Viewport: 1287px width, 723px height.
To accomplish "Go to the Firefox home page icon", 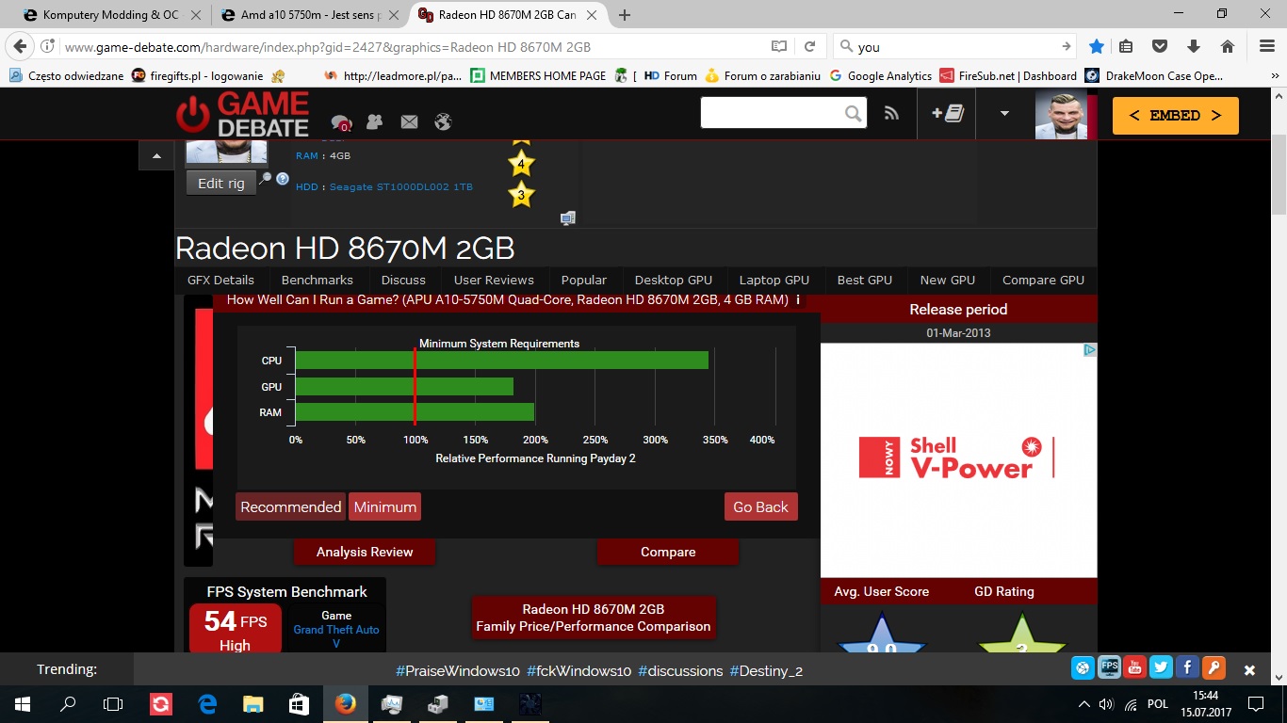I will point(1227,46).
